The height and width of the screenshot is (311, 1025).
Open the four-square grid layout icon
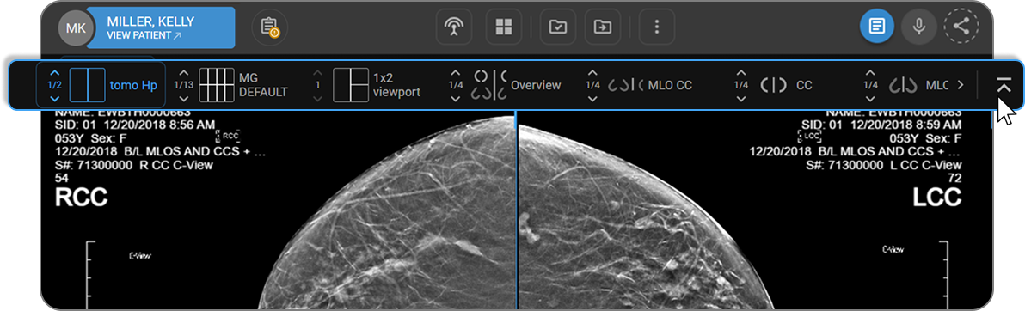pos(503,27)
